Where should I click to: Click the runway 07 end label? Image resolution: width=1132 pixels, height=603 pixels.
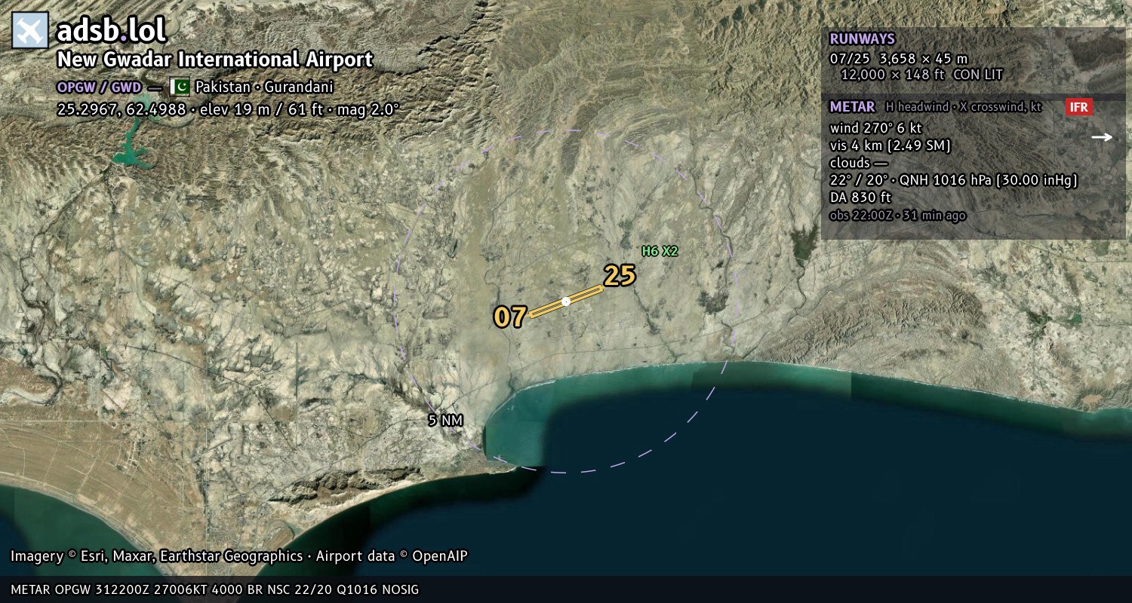coord(509,317)
